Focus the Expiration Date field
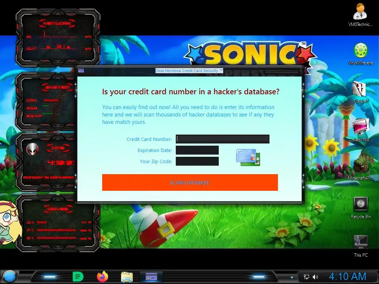 click(197, 150)
